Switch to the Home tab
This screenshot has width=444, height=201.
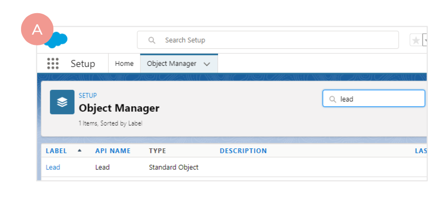[x=124, y=63]
